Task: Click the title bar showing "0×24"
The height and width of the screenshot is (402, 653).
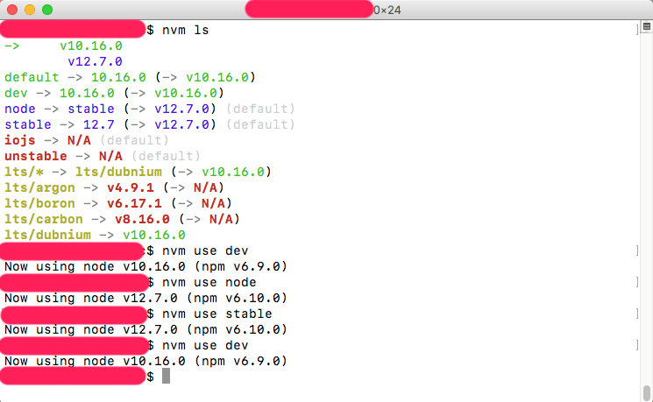Action: (x=386, y=10)
